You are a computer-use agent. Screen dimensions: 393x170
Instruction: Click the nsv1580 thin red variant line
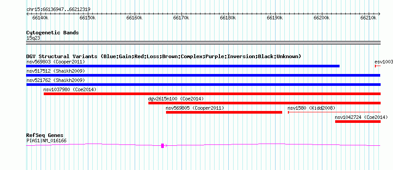[x=334, y=112]
